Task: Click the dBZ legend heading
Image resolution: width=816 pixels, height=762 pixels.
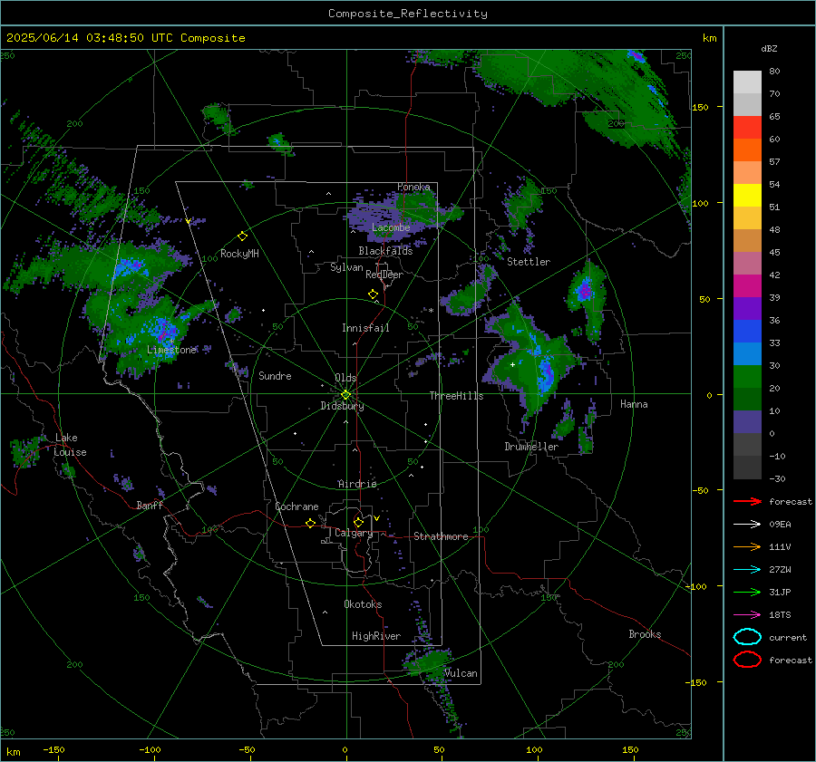Action: click(769, 48)
